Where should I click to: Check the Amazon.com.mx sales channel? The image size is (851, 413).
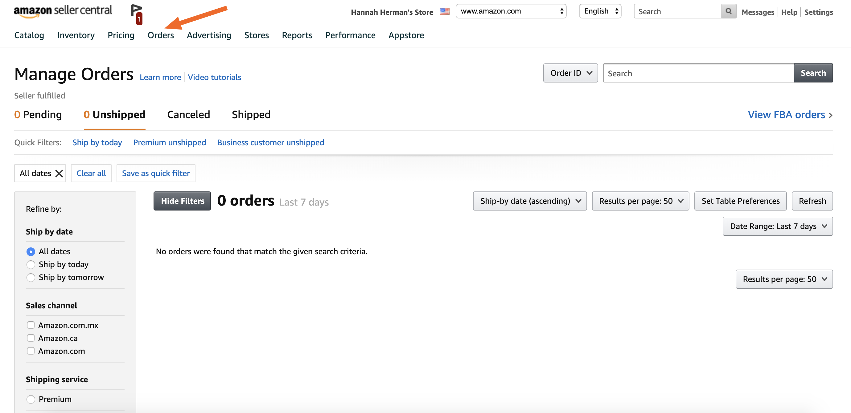click(x=31, y=325)
